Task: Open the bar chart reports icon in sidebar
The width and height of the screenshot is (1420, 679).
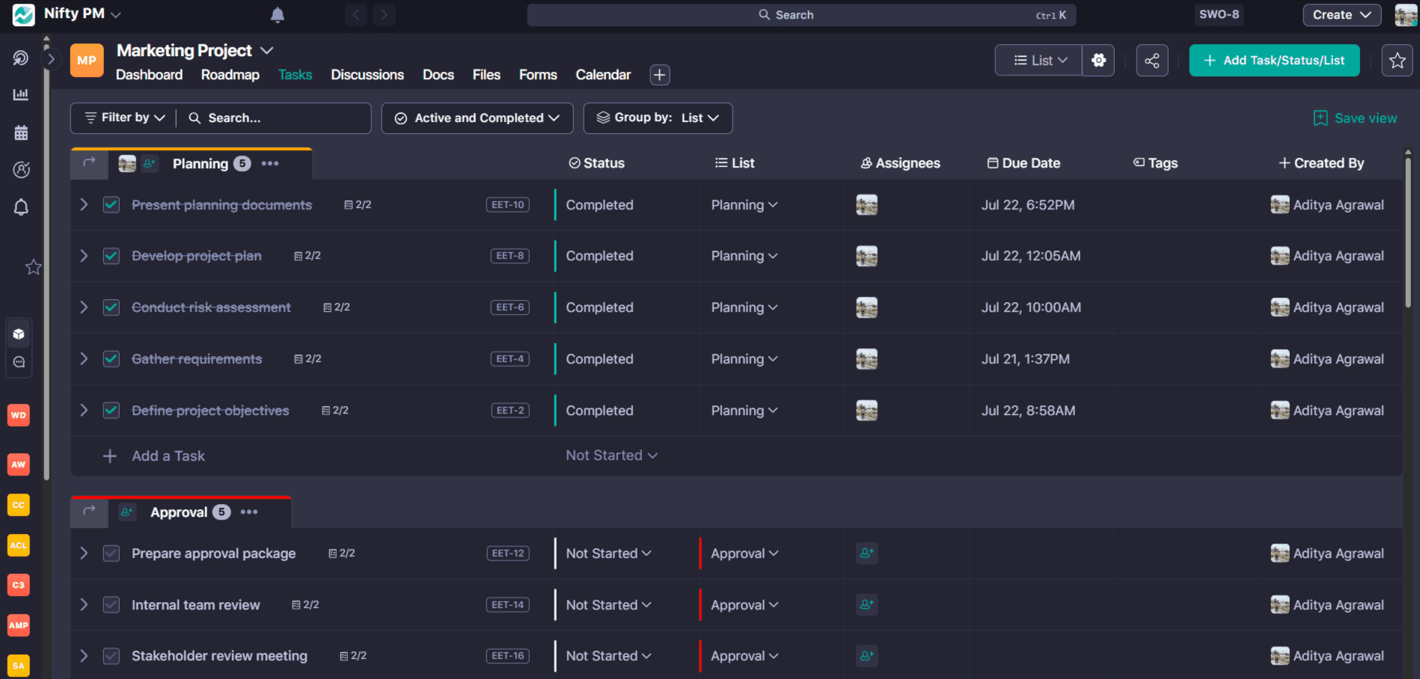Action: (21, 94)
